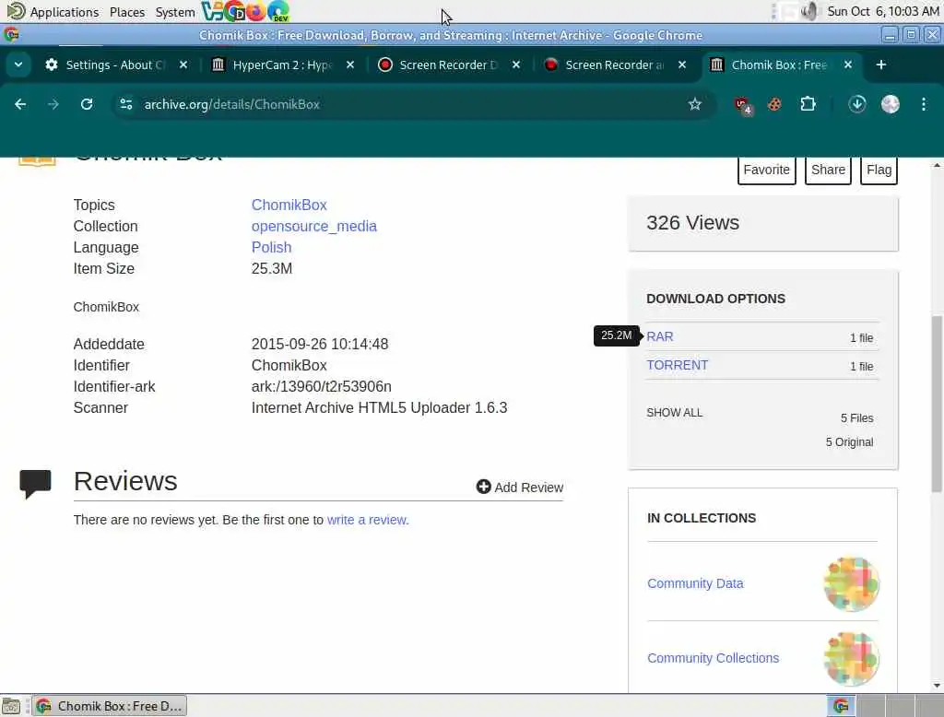Screen dimensions: 944x717
Task: Open the opensource_media collection link
Action: coord(313,227)
